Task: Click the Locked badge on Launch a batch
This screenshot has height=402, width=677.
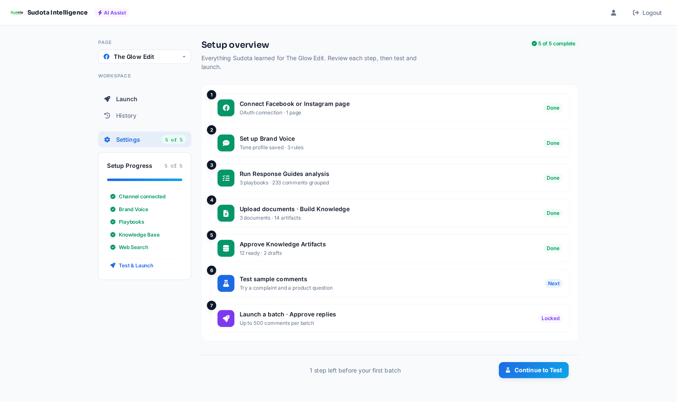Action: tap(550, 318)
